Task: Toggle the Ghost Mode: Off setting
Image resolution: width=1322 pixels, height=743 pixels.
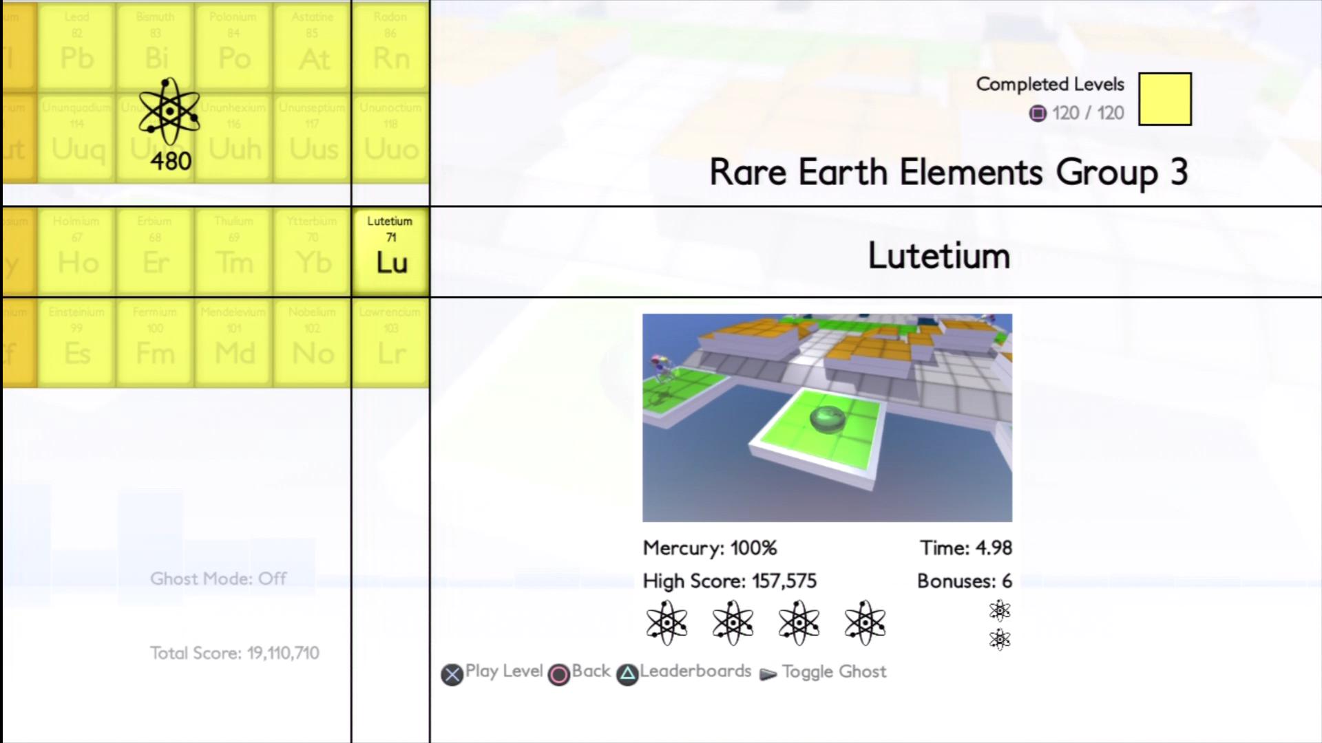Action: (218, 579)
